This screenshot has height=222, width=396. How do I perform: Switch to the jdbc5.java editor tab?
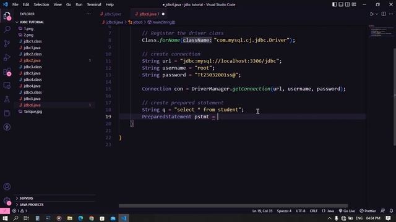[113, 14]
